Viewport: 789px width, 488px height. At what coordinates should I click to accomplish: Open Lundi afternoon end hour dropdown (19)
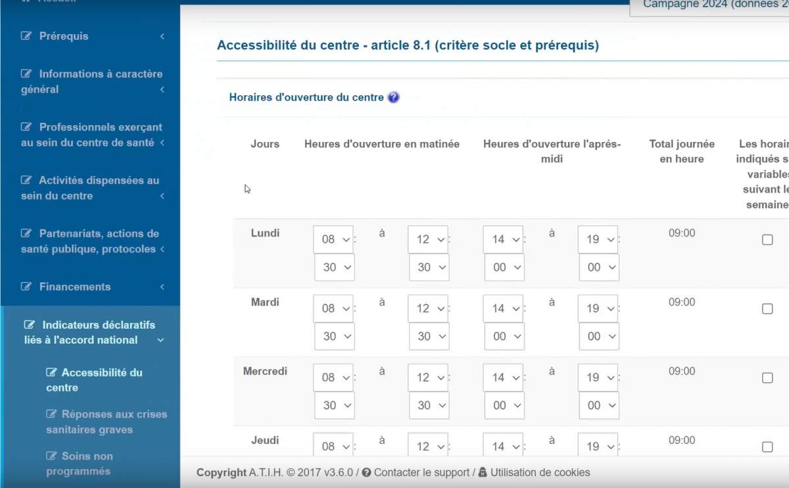tap(598, 239)
